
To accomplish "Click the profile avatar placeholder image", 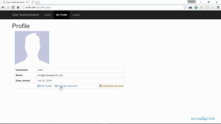I will pos(32,48).
